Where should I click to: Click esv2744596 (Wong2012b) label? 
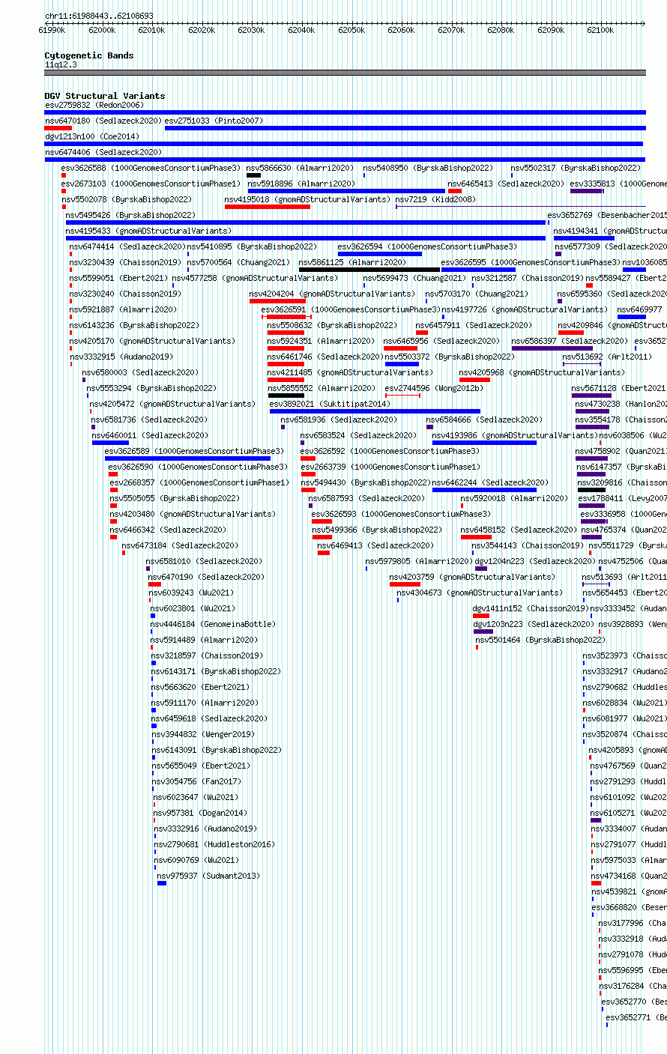click(x=434, y=388)
